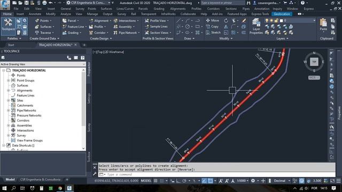
Task: Open Chrome from the taskbar
Action: (x=60, y=188)
